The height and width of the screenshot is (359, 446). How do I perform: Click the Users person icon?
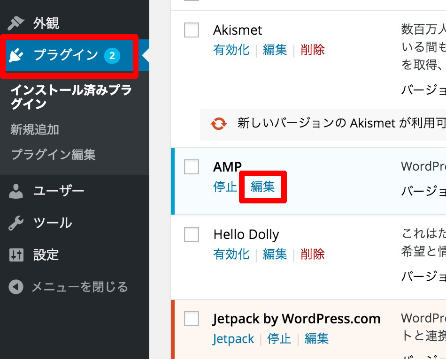[x=16, y=191]
